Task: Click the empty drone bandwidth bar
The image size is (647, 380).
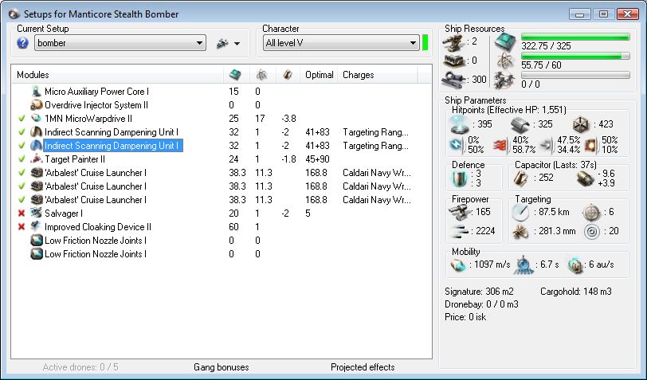Action: pyautogui.click(x=575, y=75)
